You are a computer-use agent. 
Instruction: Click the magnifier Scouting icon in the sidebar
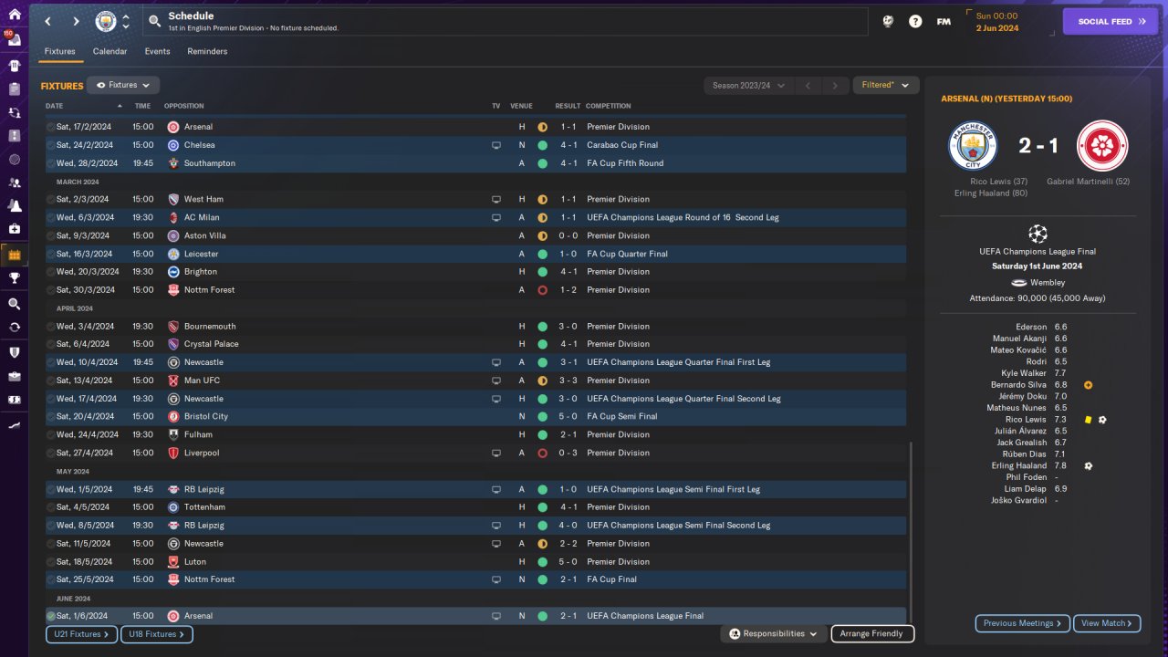tap(14, 304)
